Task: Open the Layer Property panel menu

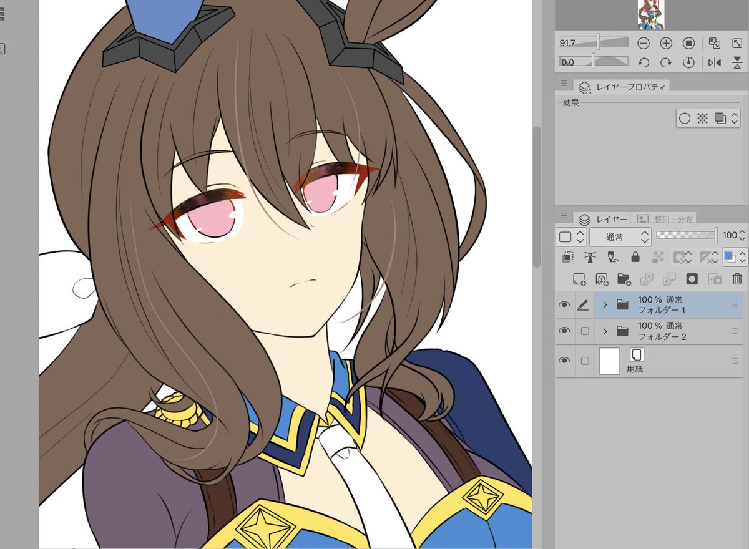Action: [x=564, y=84]
